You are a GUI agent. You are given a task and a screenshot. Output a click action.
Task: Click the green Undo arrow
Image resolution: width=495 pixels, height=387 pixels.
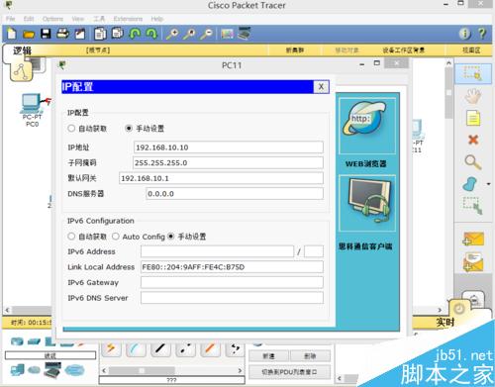pos(135,34)
